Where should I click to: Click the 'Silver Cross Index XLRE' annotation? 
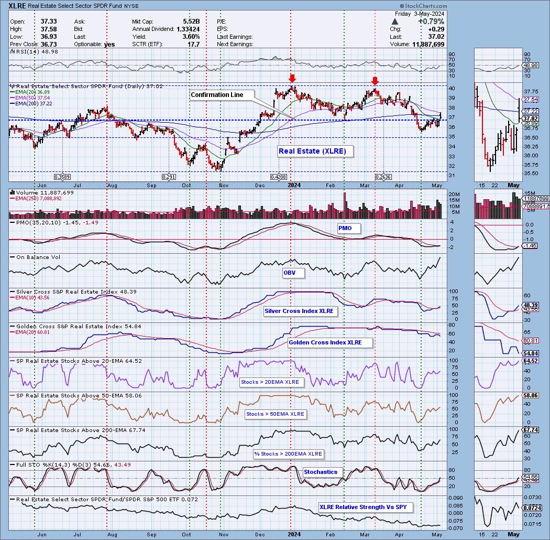300,311
